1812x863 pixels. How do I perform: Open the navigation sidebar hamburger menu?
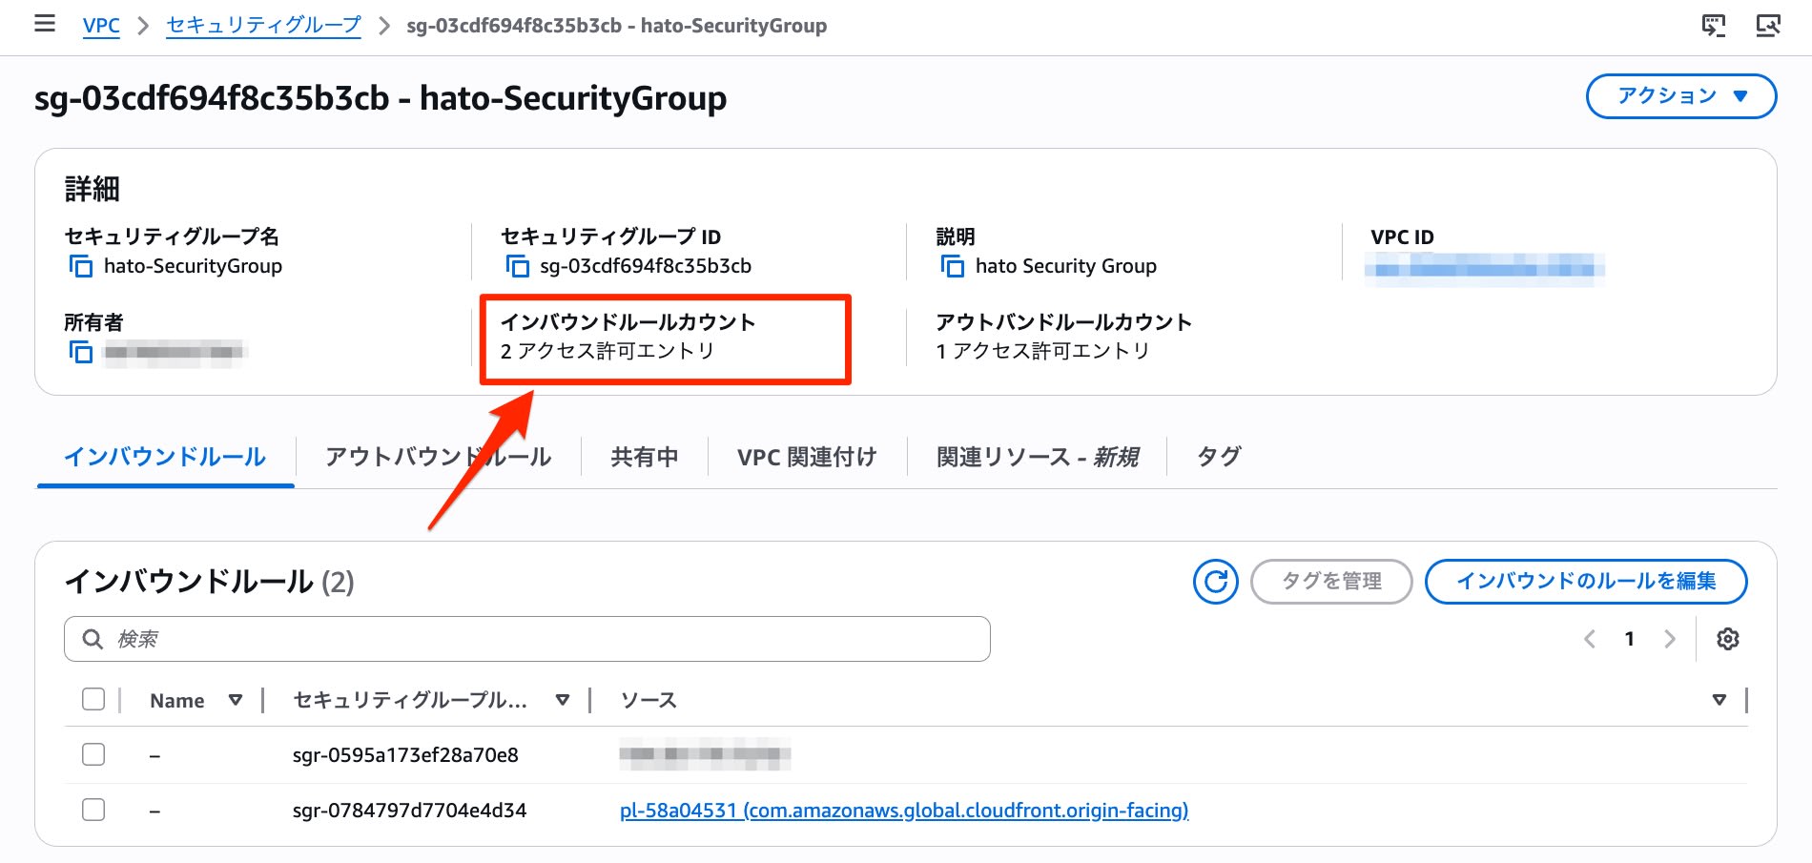(x=45, y=25)
